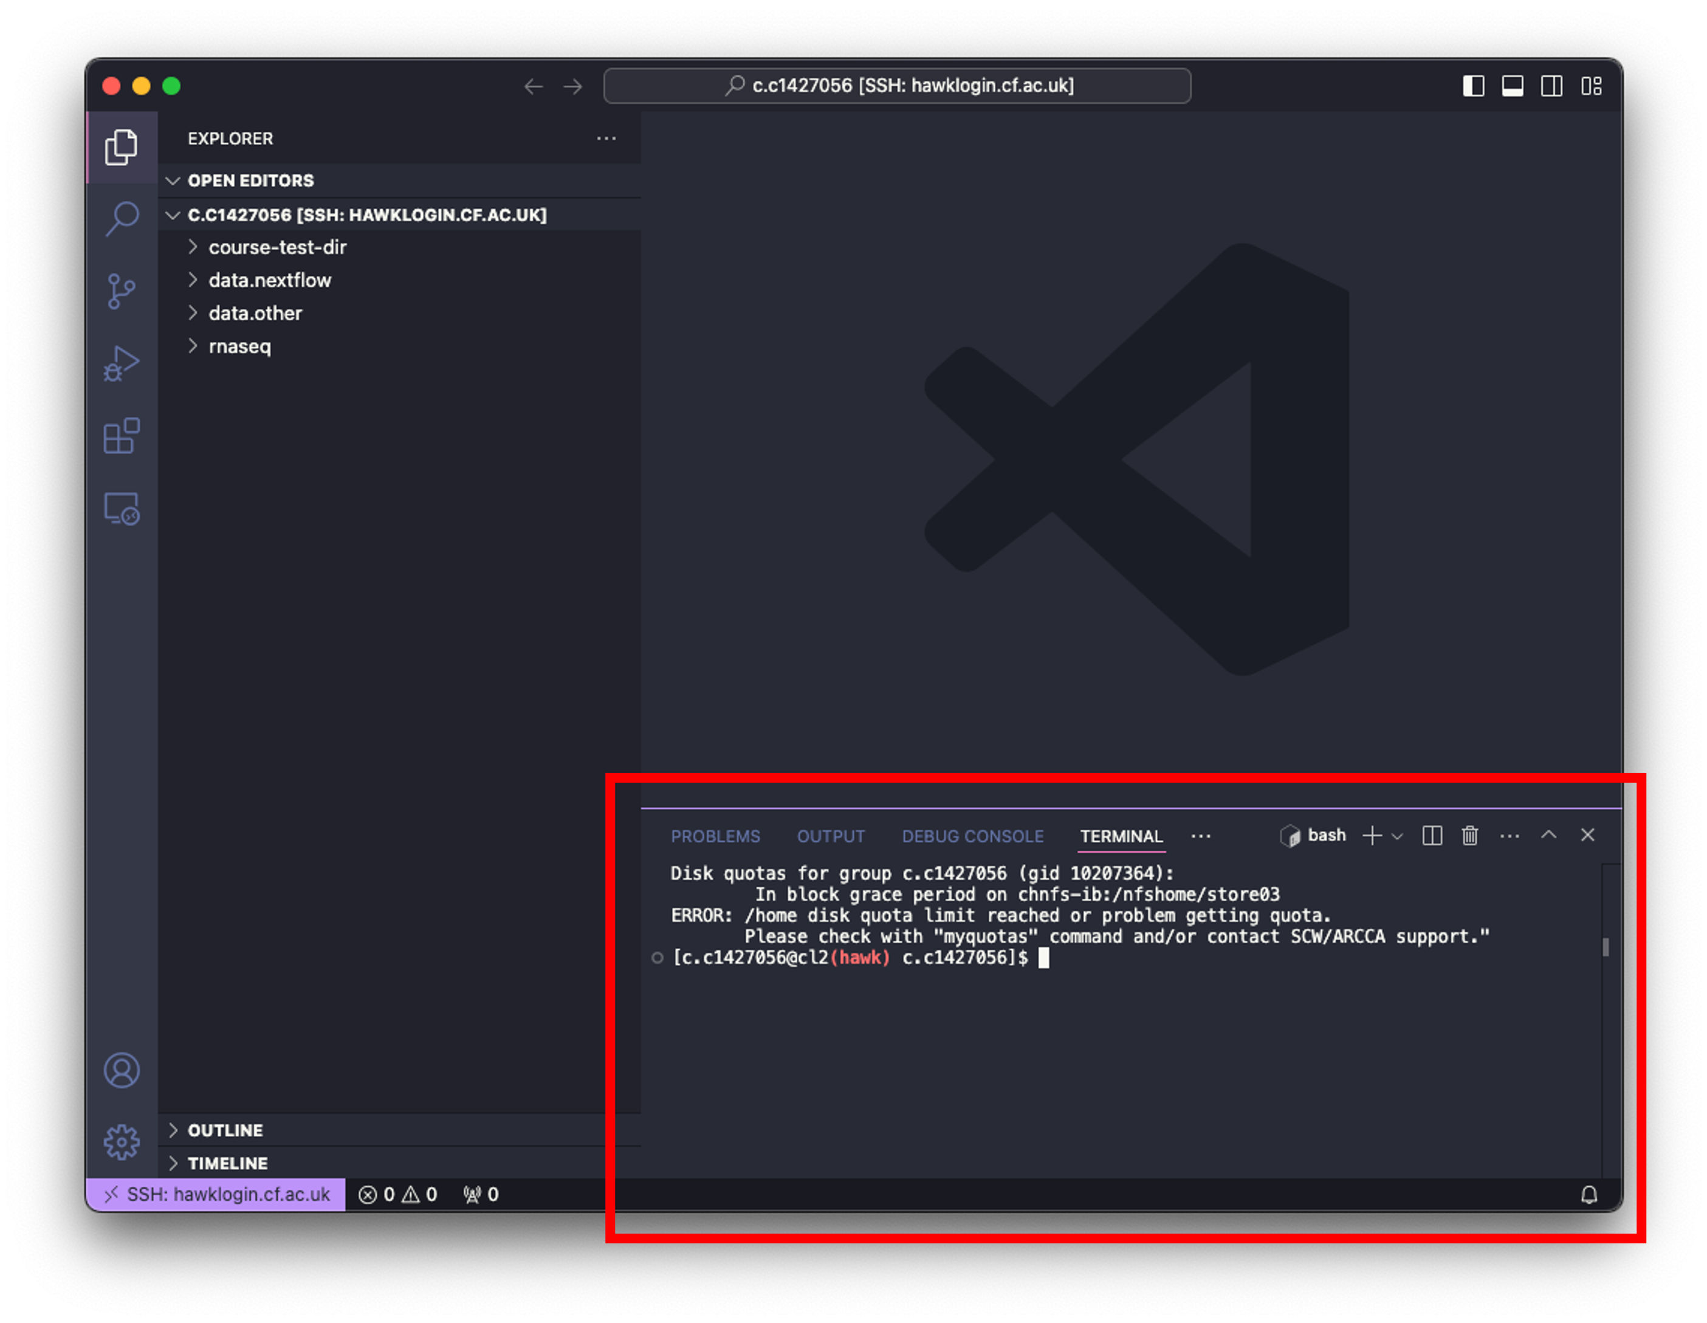
Task: Toggle bottom panel layout icon
Action: (x=1513, y=86)
